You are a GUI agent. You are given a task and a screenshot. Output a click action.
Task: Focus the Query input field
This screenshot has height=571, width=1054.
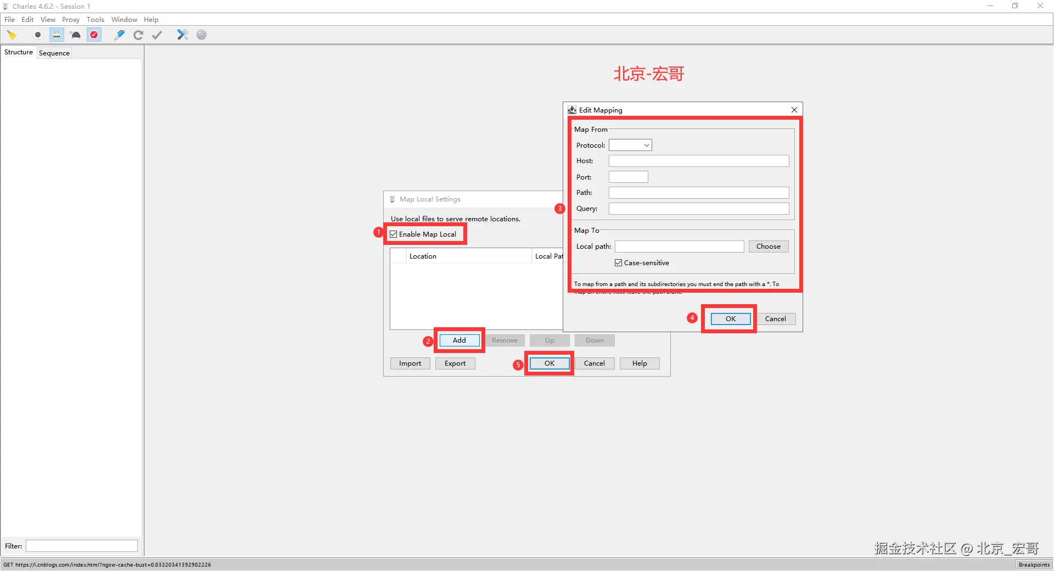pos(699,209)
